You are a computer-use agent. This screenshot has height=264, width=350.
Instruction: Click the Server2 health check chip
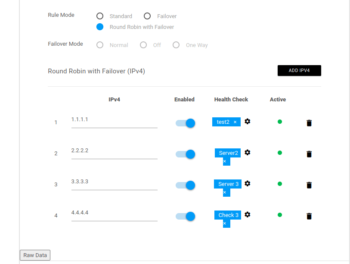[x=228, y=153]
